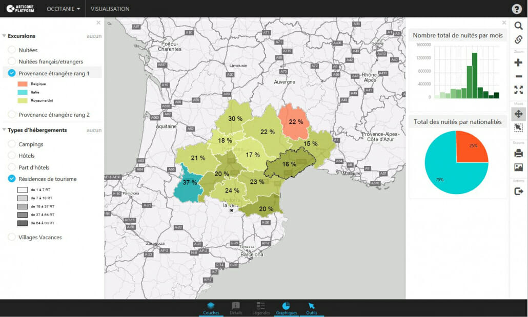This screenshot has width=528, height=317.
Task: Click the 'de 18 à 37 RT' swatch
Action: 23,206
